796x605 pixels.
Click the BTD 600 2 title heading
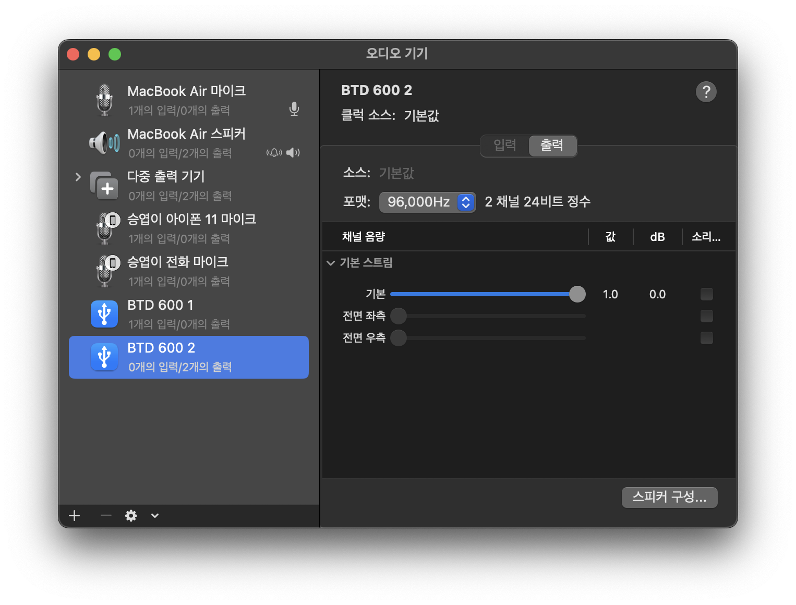377,90
